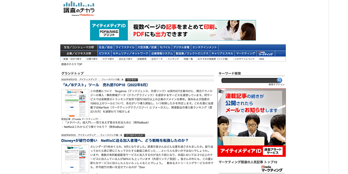
Task: Open the A/Bテスト ツール 売れ筋TOP10 headline
Action: coord(105,85)
